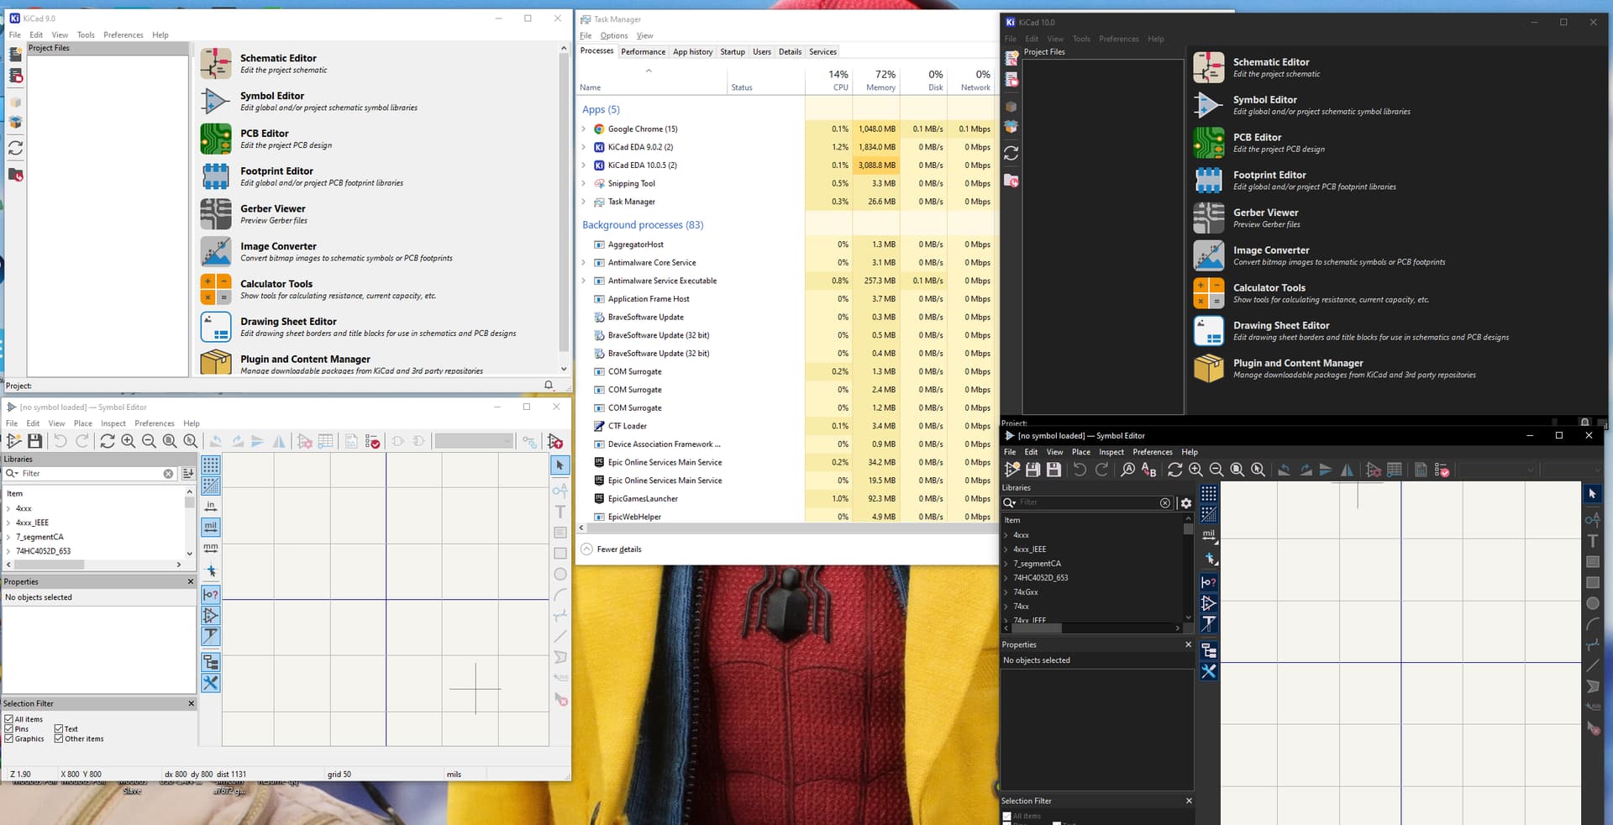Expand Google Chrome (15) row in Task Manager
This screenshot has height=825, width=1613.
coord(584,129)
